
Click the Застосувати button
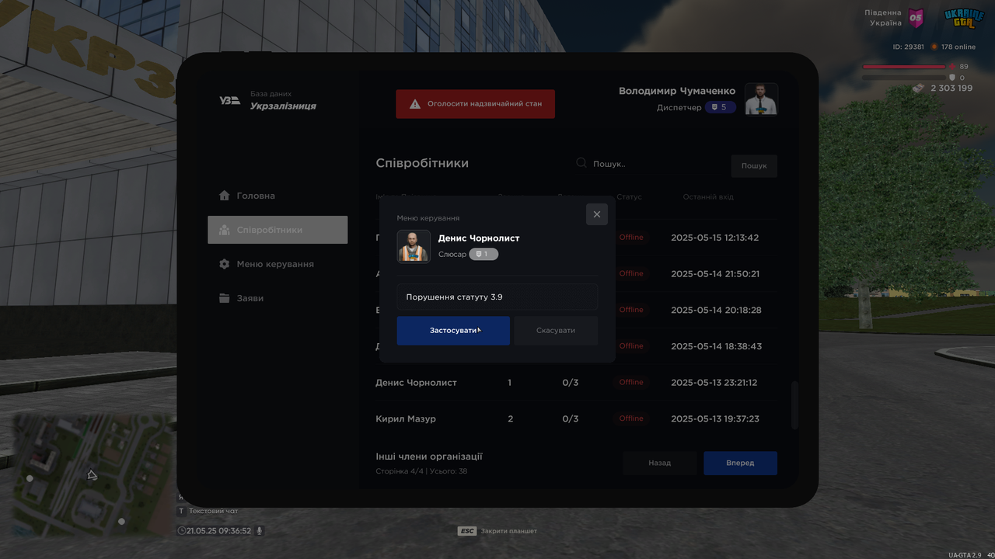click(x=453, y=331)
